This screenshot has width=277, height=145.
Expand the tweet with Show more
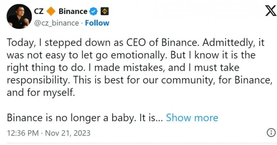(192, 118)
